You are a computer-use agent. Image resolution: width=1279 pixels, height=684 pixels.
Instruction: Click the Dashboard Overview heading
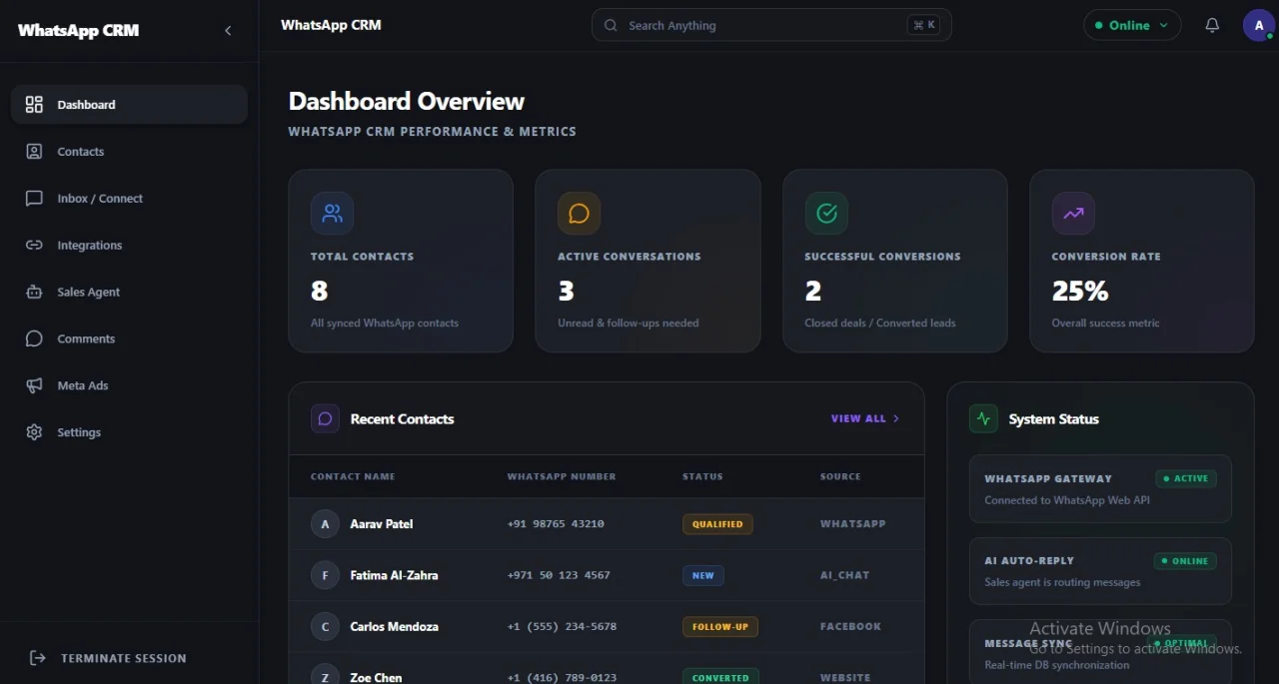tap(407, 101)
